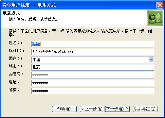Select the 中国 country combo box
This screenshot has height=118, width=165.
93,60
